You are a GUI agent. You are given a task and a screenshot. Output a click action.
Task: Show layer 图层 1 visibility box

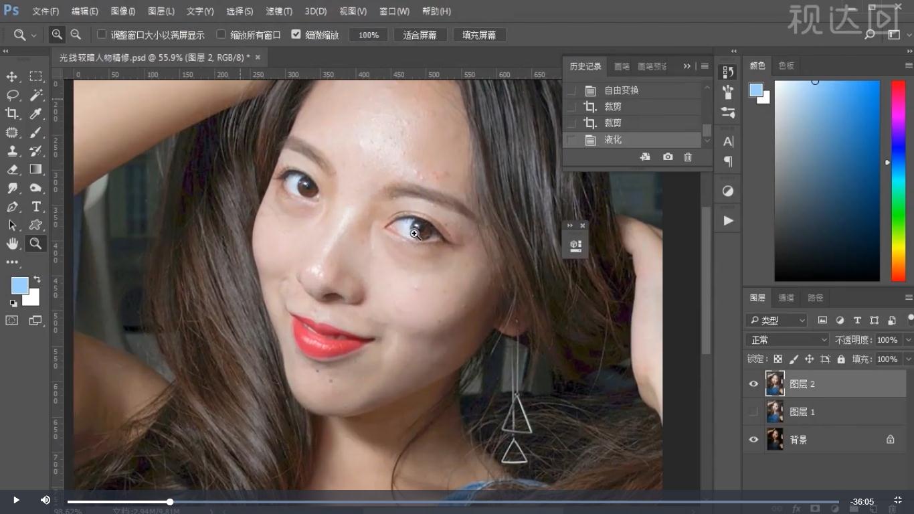(x=753, y=412)
